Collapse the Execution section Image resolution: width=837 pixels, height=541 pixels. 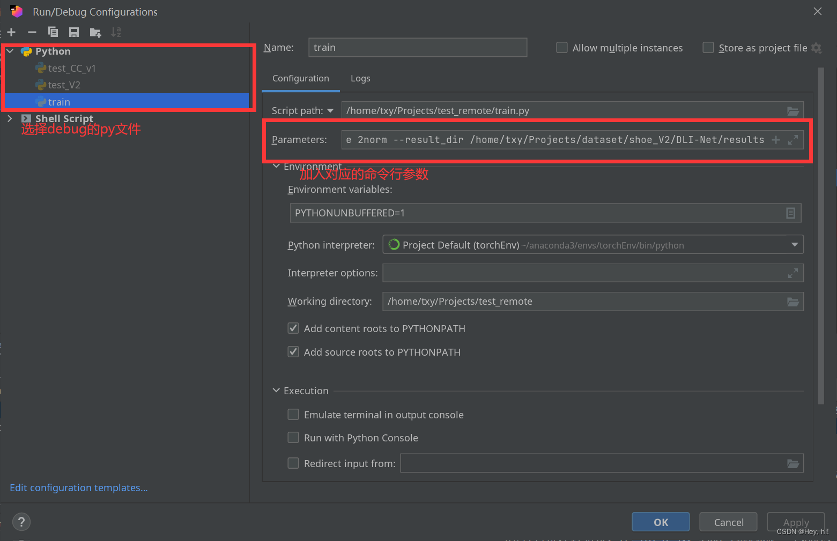click(276, 390)
